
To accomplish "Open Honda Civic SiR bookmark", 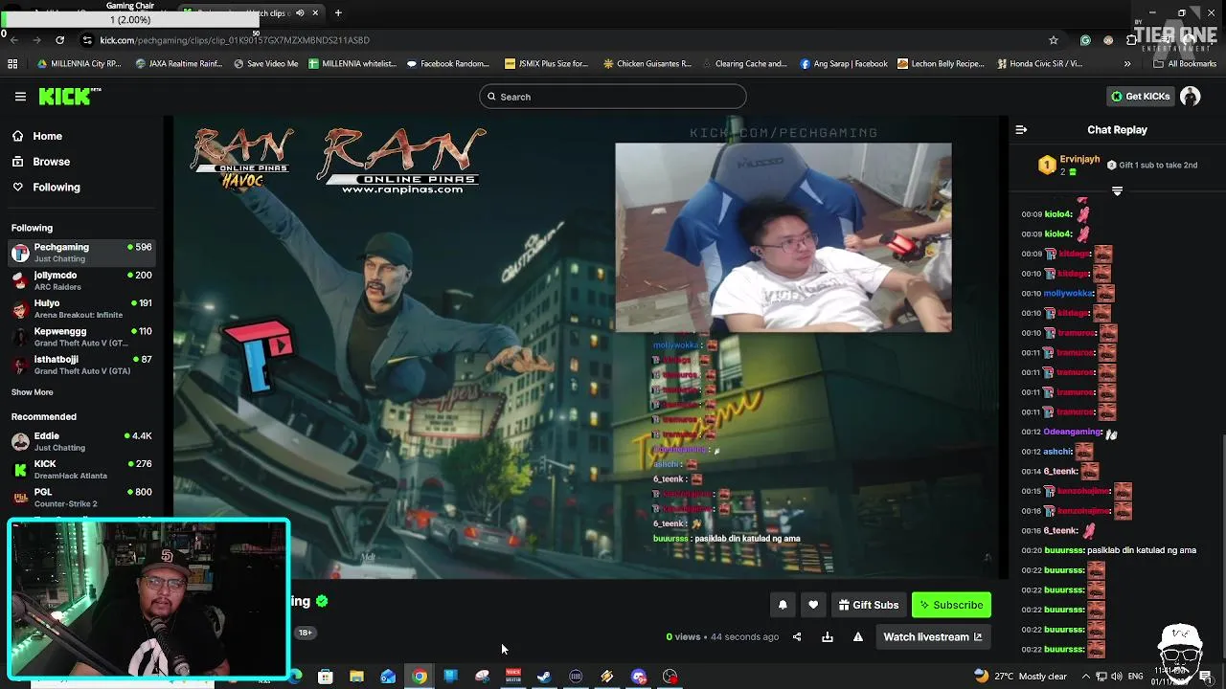I will coord(1040,64).
